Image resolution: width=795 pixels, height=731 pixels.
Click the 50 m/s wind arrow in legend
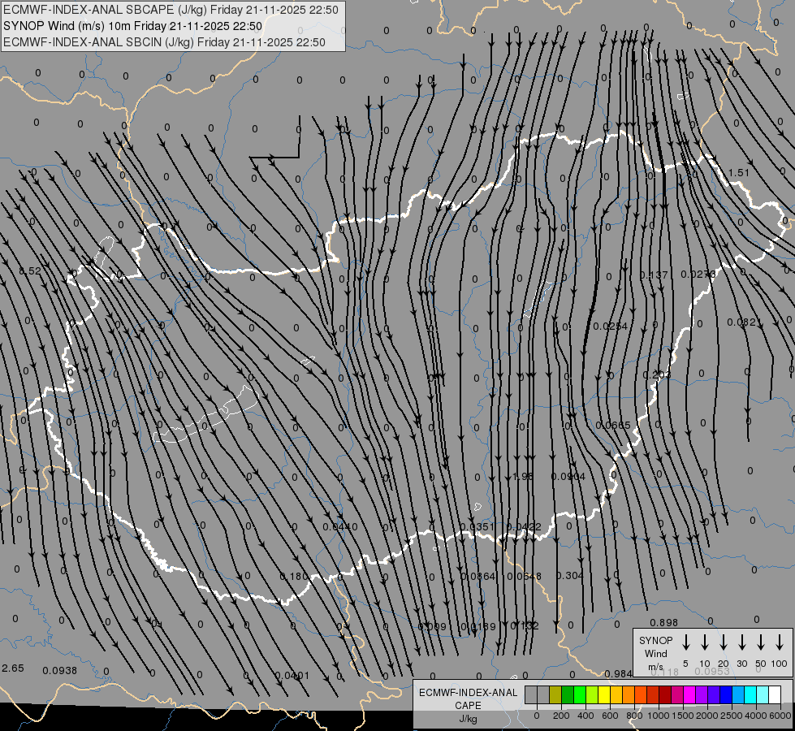761,642
